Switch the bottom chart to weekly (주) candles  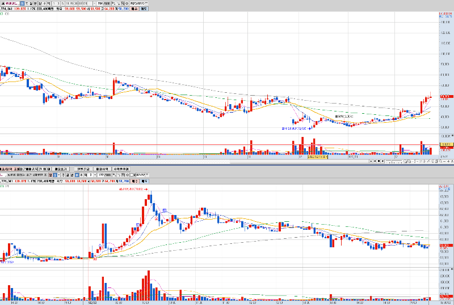pos(64,175)
